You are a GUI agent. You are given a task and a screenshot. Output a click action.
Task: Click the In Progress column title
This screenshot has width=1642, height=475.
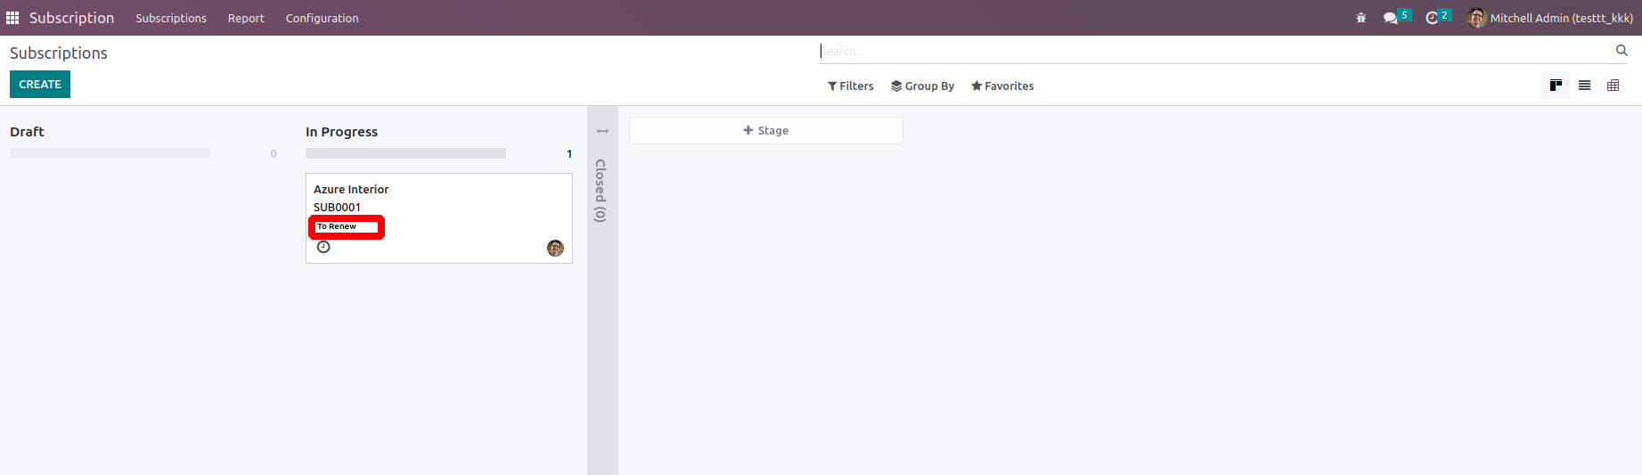coord(341,132)
